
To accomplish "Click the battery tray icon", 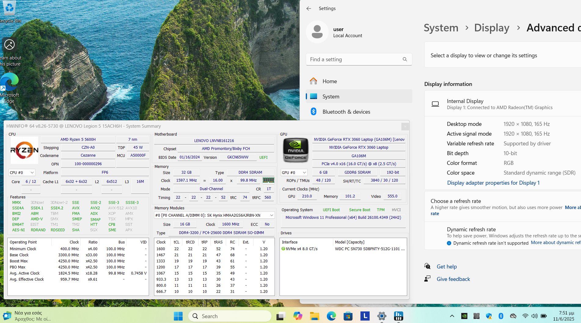I will (544, 316).
